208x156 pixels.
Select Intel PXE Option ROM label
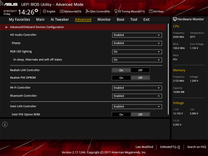[x=26, y=114]
